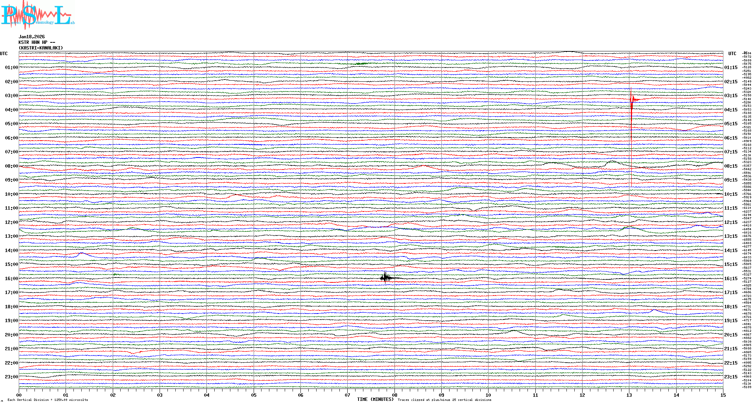This screenshot has height=405, width=753.
Task: Click the PSL seismology lab logo
Action: (x=37, y=15)
